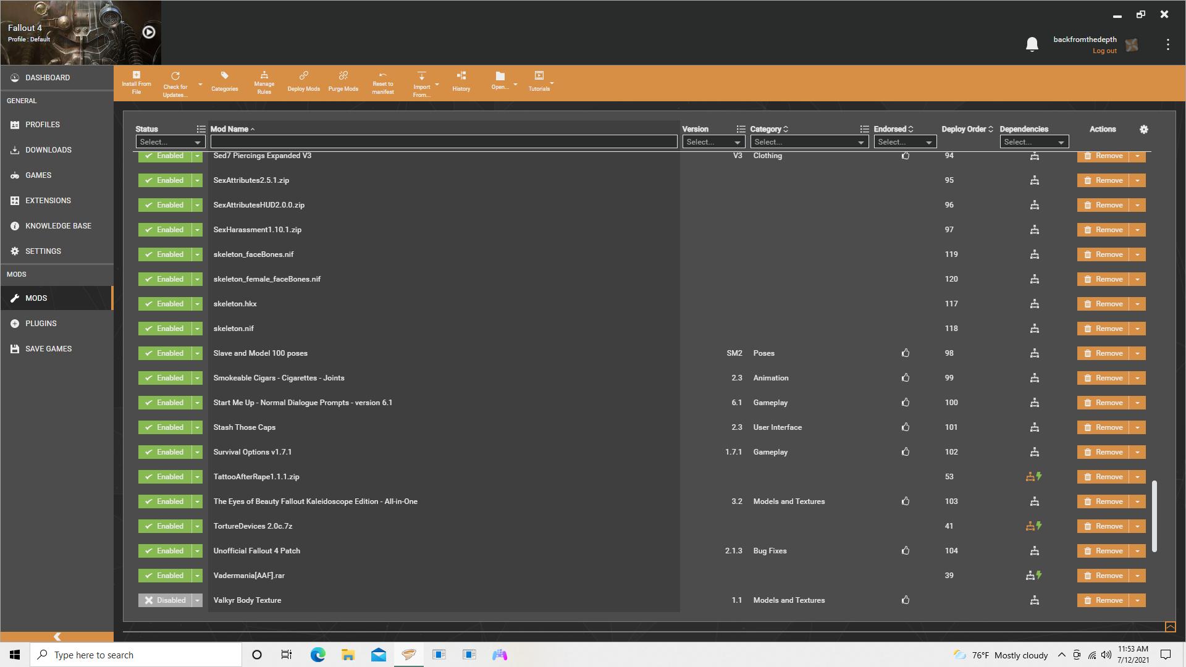Click the Windows taskbar search box
1186x667 pixels.
coord(136,655)
